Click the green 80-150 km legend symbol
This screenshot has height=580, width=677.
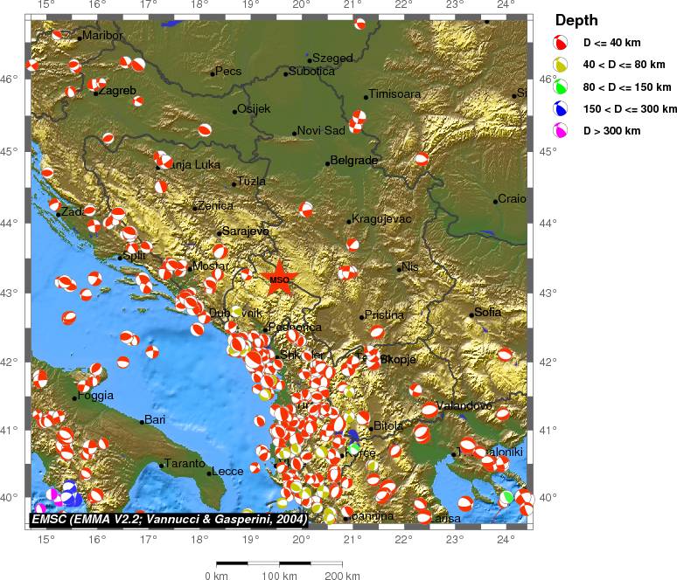coord(561,86)
